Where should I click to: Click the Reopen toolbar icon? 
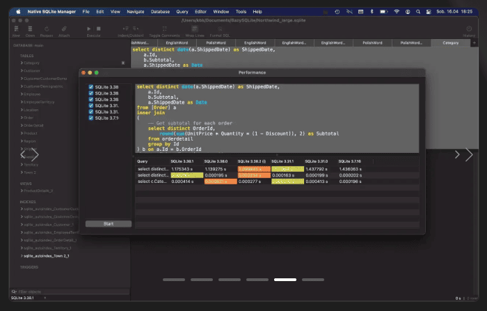[47, 29]
